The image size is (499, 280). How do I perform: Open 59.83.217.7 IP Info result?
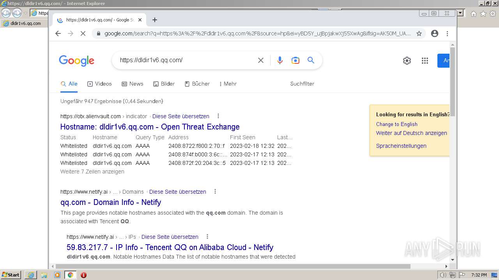click(170, 247)
